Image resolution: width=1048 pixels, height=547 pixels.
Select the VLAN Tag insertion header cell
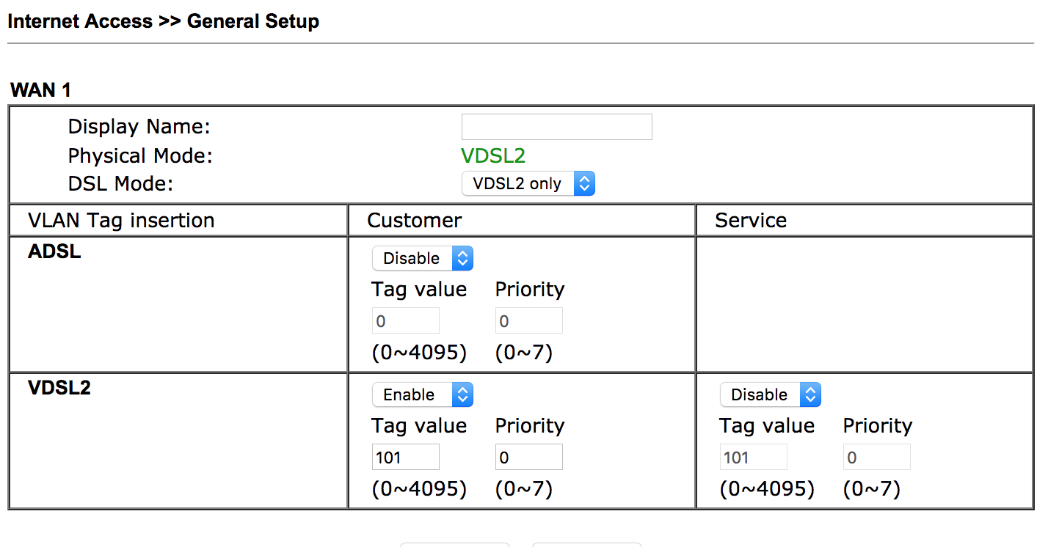tap(121, 221)
